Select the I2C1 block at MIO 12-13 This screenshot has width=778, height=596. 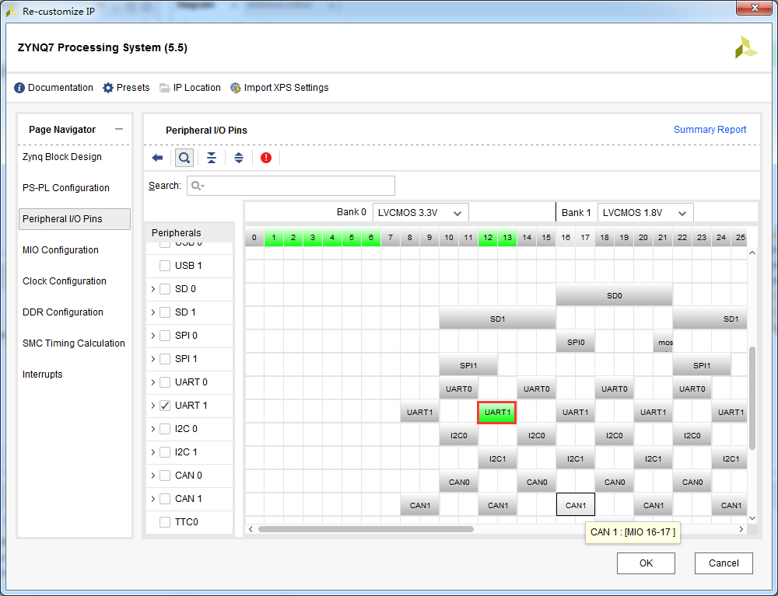click(497, 458)
